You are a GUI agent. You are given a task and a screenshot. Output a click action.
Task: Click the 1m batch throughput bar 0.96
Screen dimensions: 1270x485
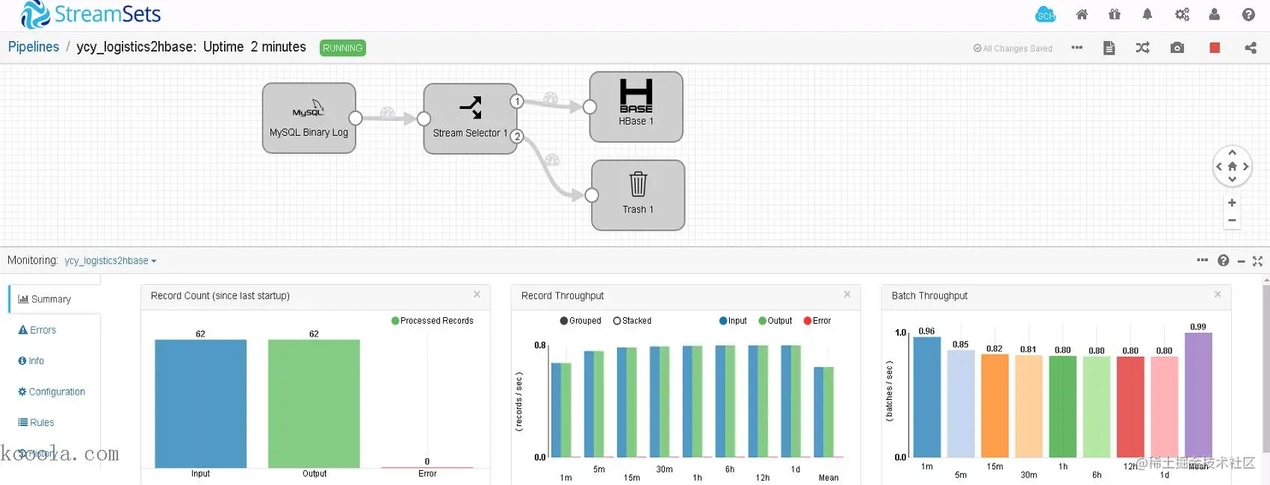[927, 397]
